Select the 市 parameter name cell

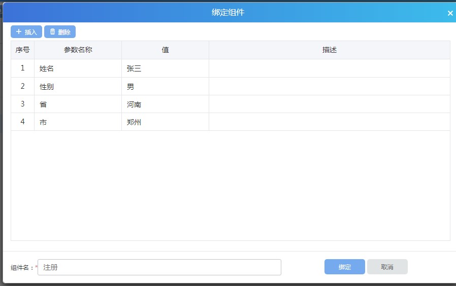tap(78, 122)
